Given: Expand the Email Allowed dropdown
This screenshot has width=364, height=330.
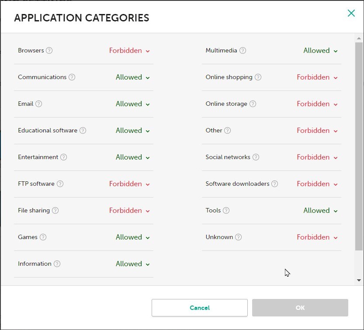Looking at the screenshot, I should click(x=132, y=104).
